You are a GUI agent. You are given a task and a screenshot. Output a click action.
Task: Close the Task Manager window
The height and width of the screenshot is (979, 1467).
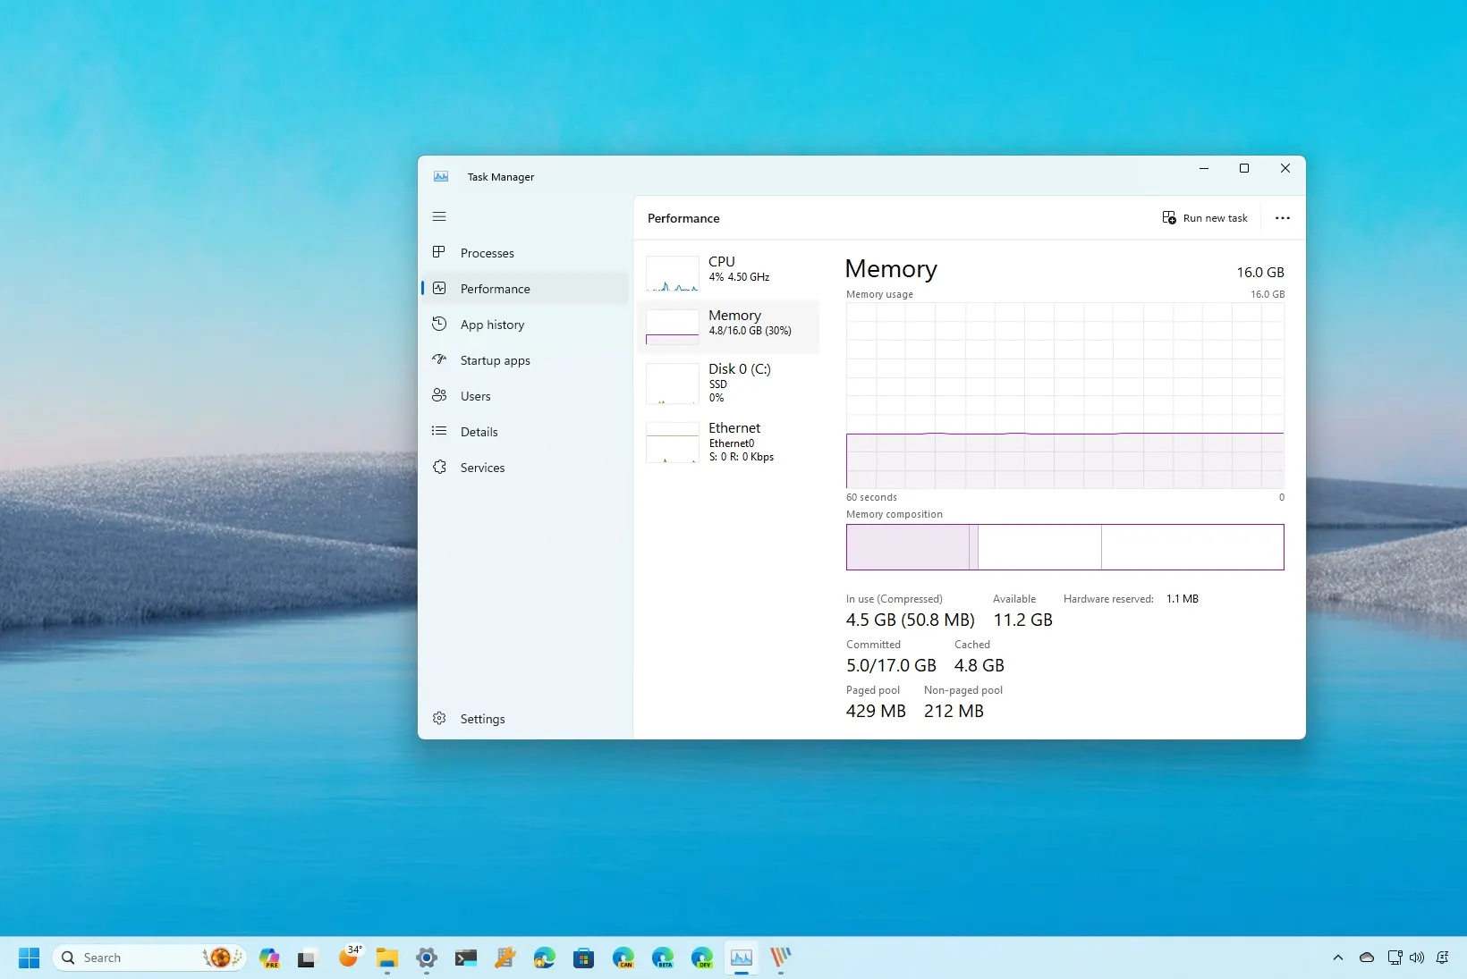click(1285, 168)
